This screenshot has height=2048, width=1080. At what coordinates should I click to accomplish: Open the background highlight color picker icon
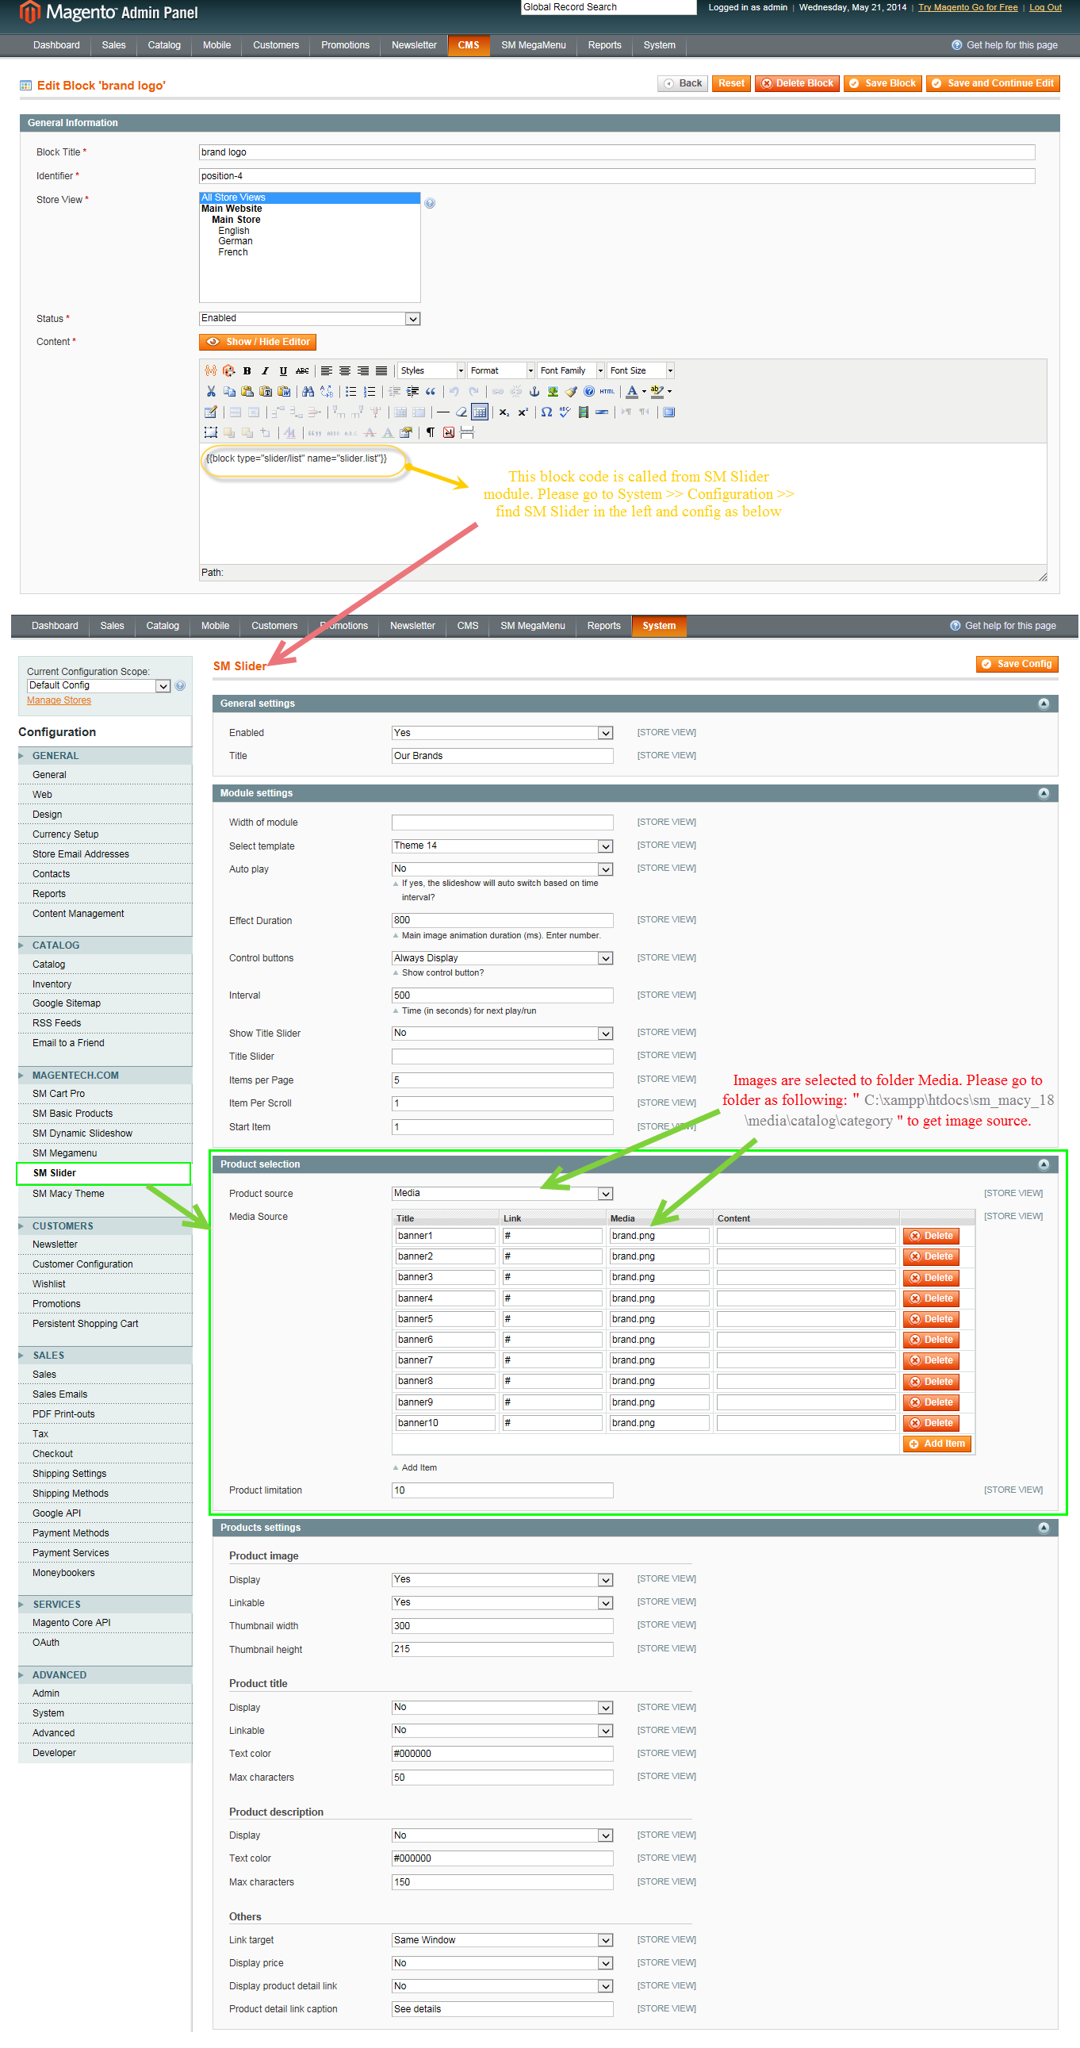click(657, 392)
